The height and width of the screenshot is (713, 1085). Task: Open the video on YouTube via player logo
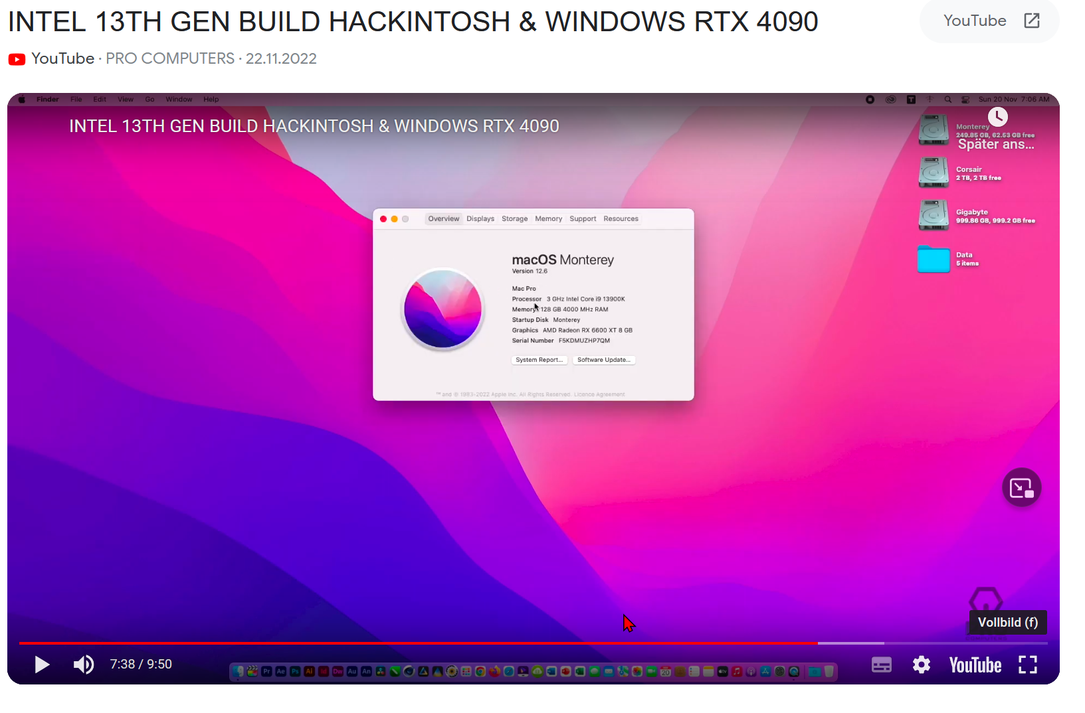pyautogui.click(x=975, y=665)
